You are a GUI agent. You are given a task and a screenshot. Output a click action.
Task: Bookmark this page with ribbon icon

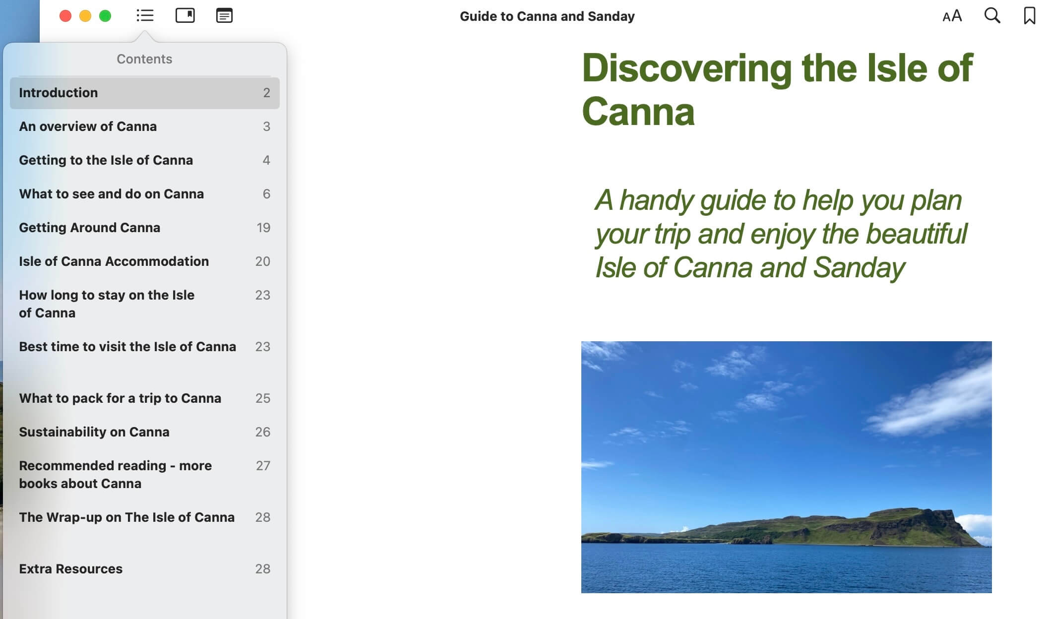pyautogui.click(x=1029, y=16)
